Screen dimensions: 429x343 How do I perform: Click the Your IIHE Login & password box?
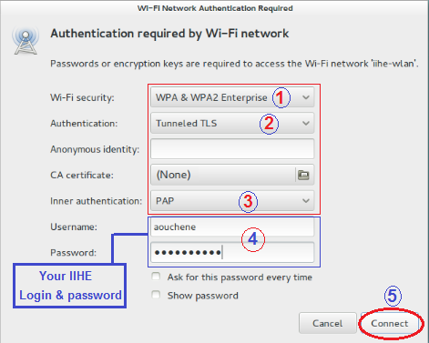pyautogui.click(x=69, y=286)
